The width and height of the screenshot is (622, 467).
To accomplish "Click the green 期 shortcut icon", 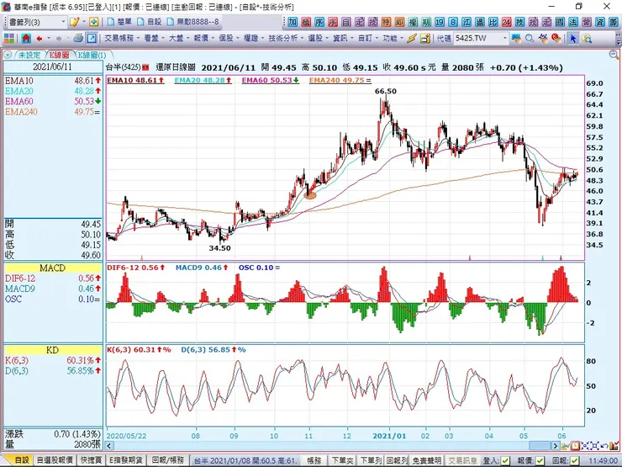I will tap(426, 22).
